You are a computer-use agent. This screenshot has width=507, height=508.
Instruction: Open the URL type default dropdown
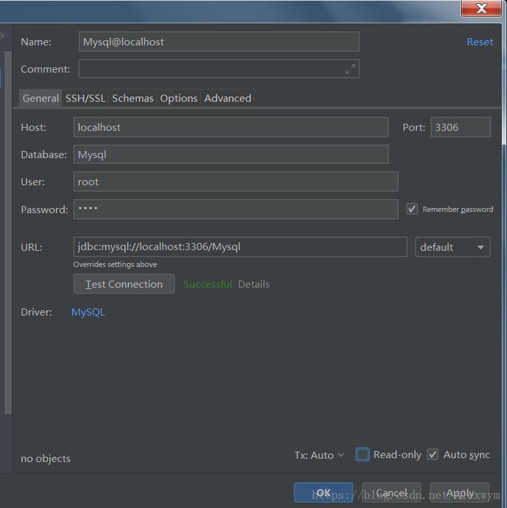pyautogui.click(x=453, y=248)
